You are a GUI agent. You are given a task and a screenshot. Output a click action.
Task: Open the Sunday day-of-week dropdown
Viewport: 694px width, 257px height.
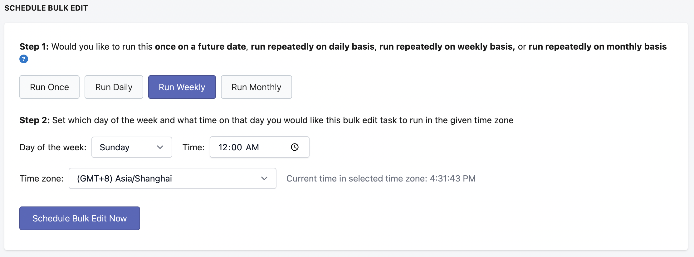(x=132, y=147)
